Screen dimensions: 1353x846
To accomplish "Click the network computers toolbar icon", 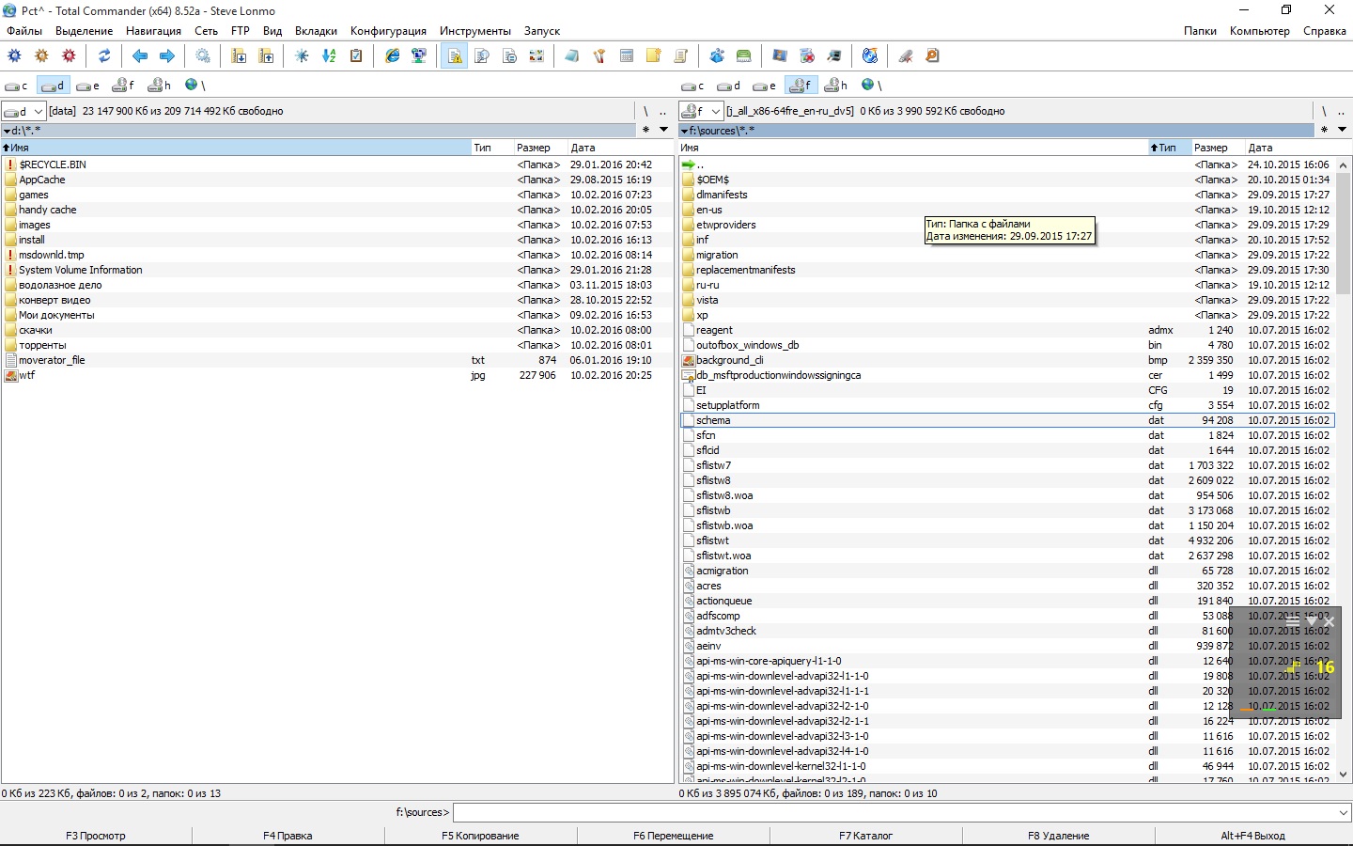I will (419, 56).
